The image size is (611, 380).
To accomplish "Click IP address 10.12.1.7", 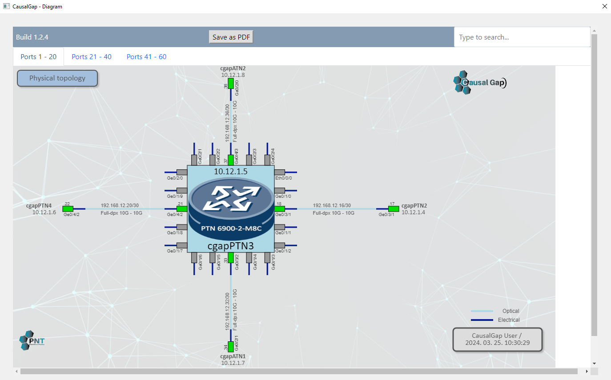I will tap(233, 363).
